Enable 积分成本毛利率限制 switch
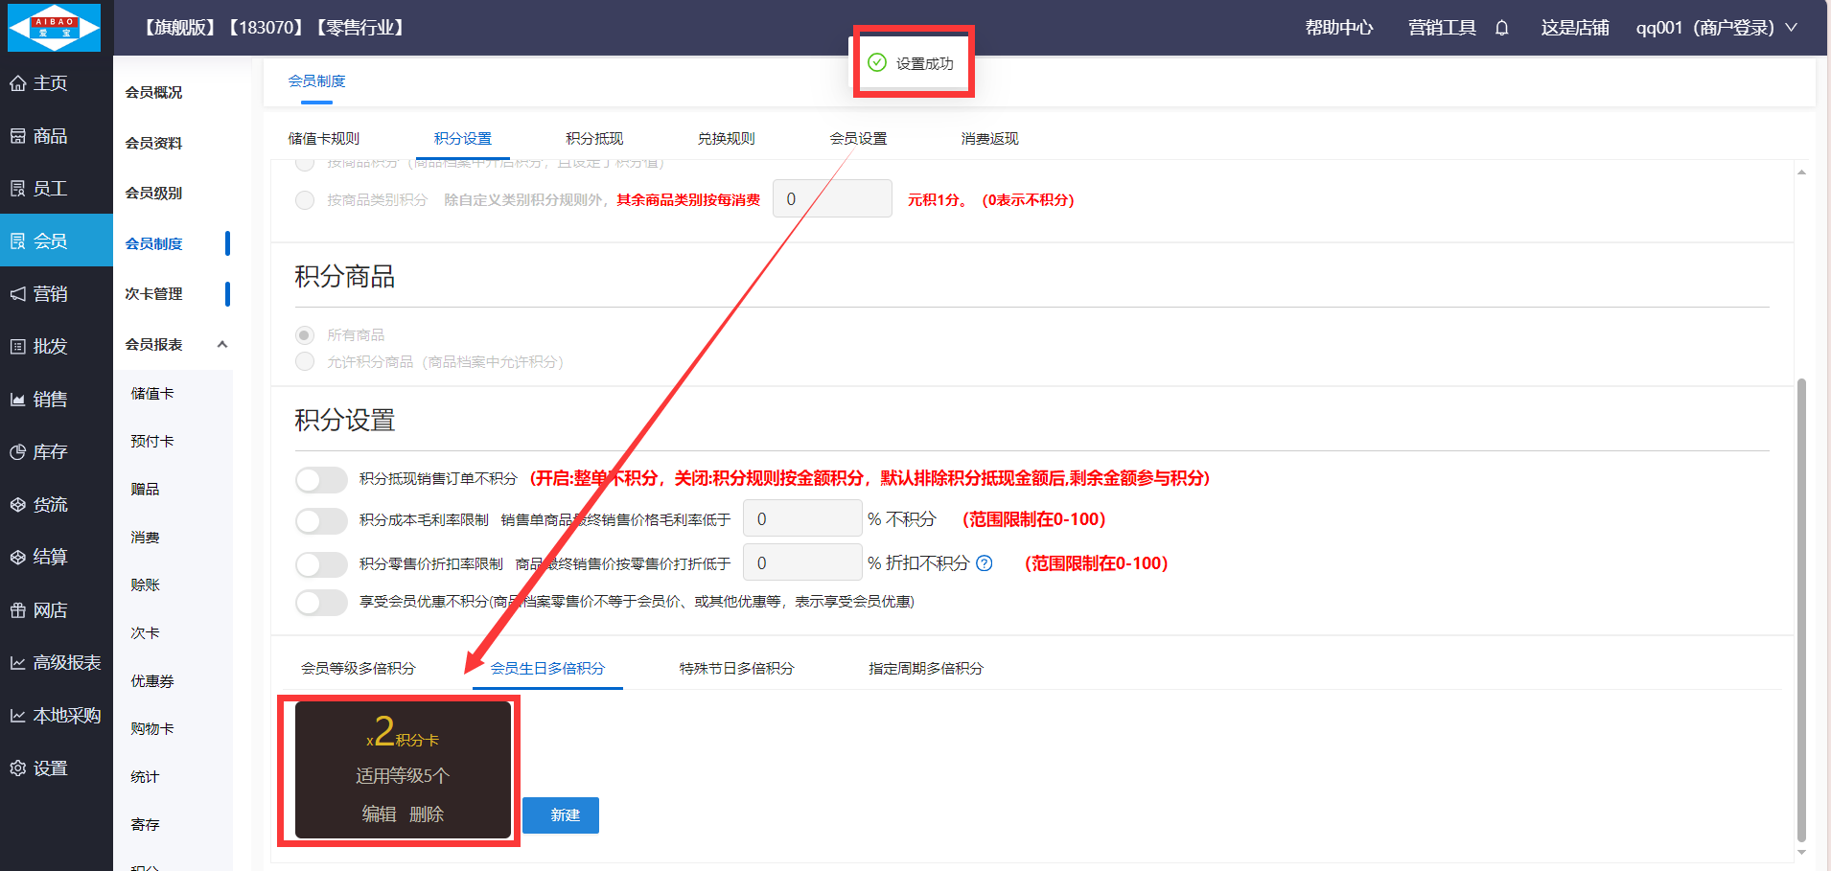The height and width of the screenshot is (871, 1831). tap(321, 520)
